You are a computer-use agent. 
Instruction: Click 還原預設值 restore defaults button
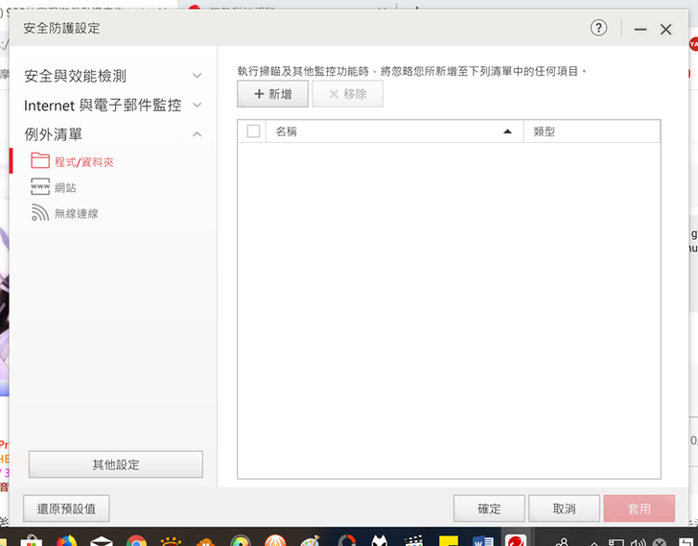(x=66, y=509)
